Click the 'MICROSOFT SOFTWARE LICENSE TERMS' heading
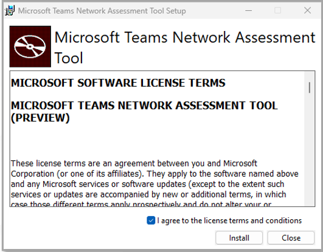323x252 pixels. click(x=118, y=83)
